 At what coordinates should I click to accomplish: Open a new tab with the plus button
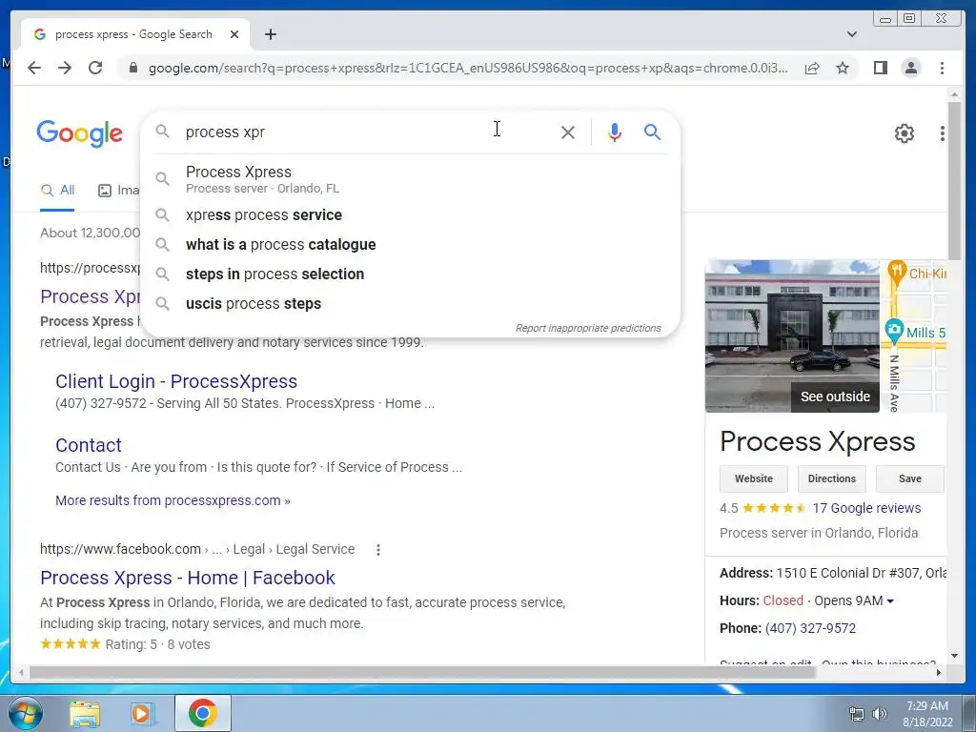tap(270, 34)
